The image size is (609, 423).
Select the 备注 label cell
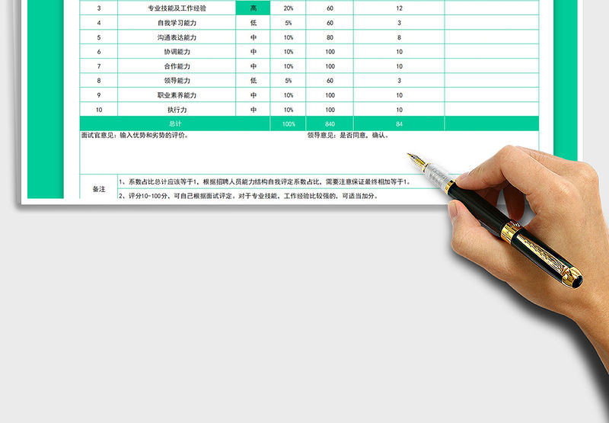point(99,188)
